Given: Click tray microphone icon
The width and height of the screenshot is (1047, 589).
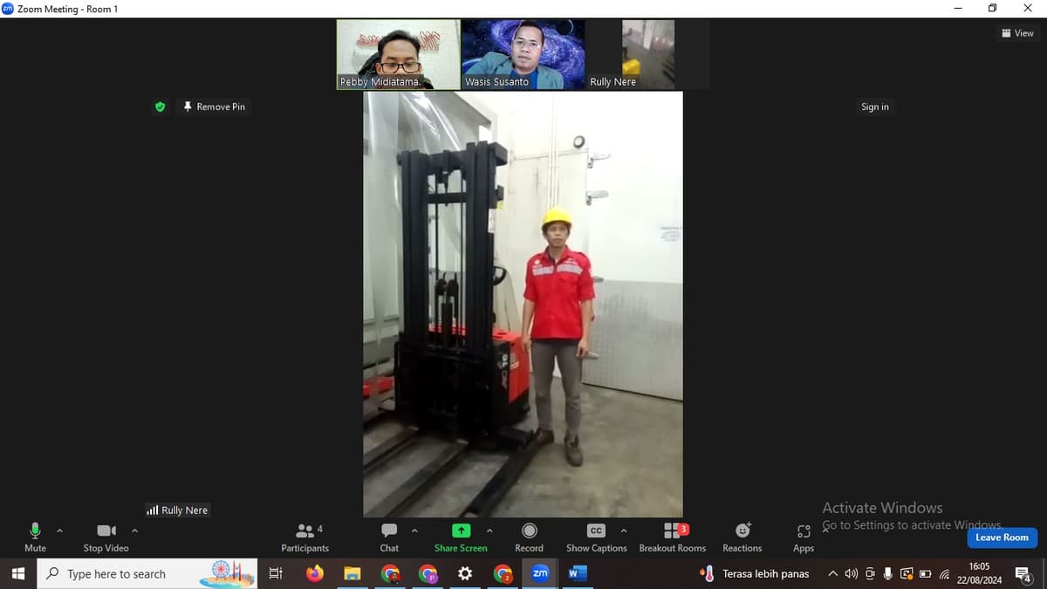Looking at the screenshot, I should click(888, 573).
